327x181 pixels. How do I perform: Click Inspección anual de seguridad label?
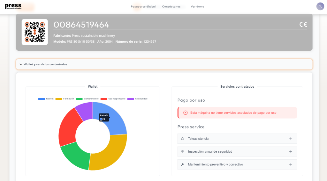pos(210,152)
